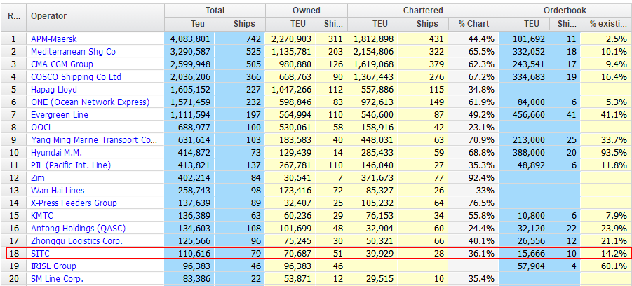Select the 4,083,801 total TEU cell

[x=189, y=39]
